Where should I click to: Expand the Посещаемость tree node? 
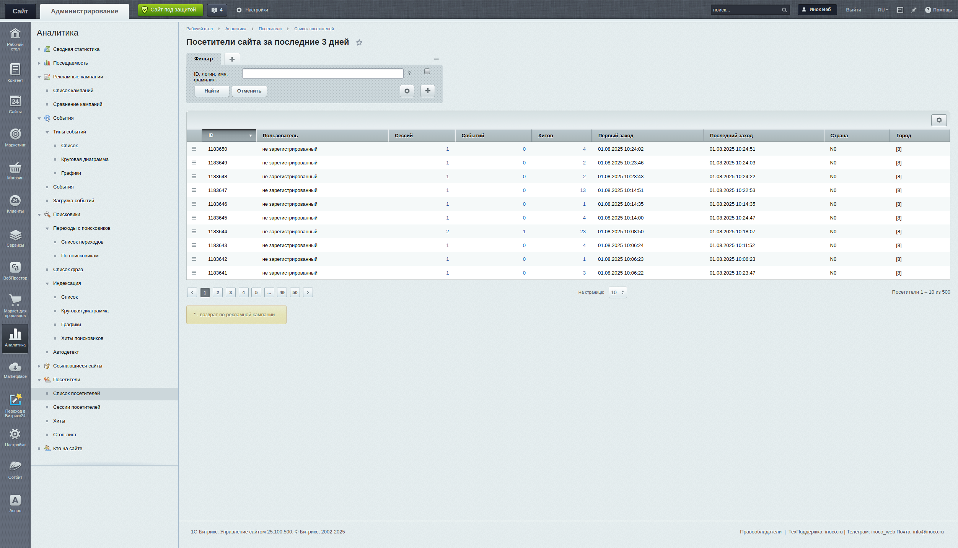click(39, 63)
